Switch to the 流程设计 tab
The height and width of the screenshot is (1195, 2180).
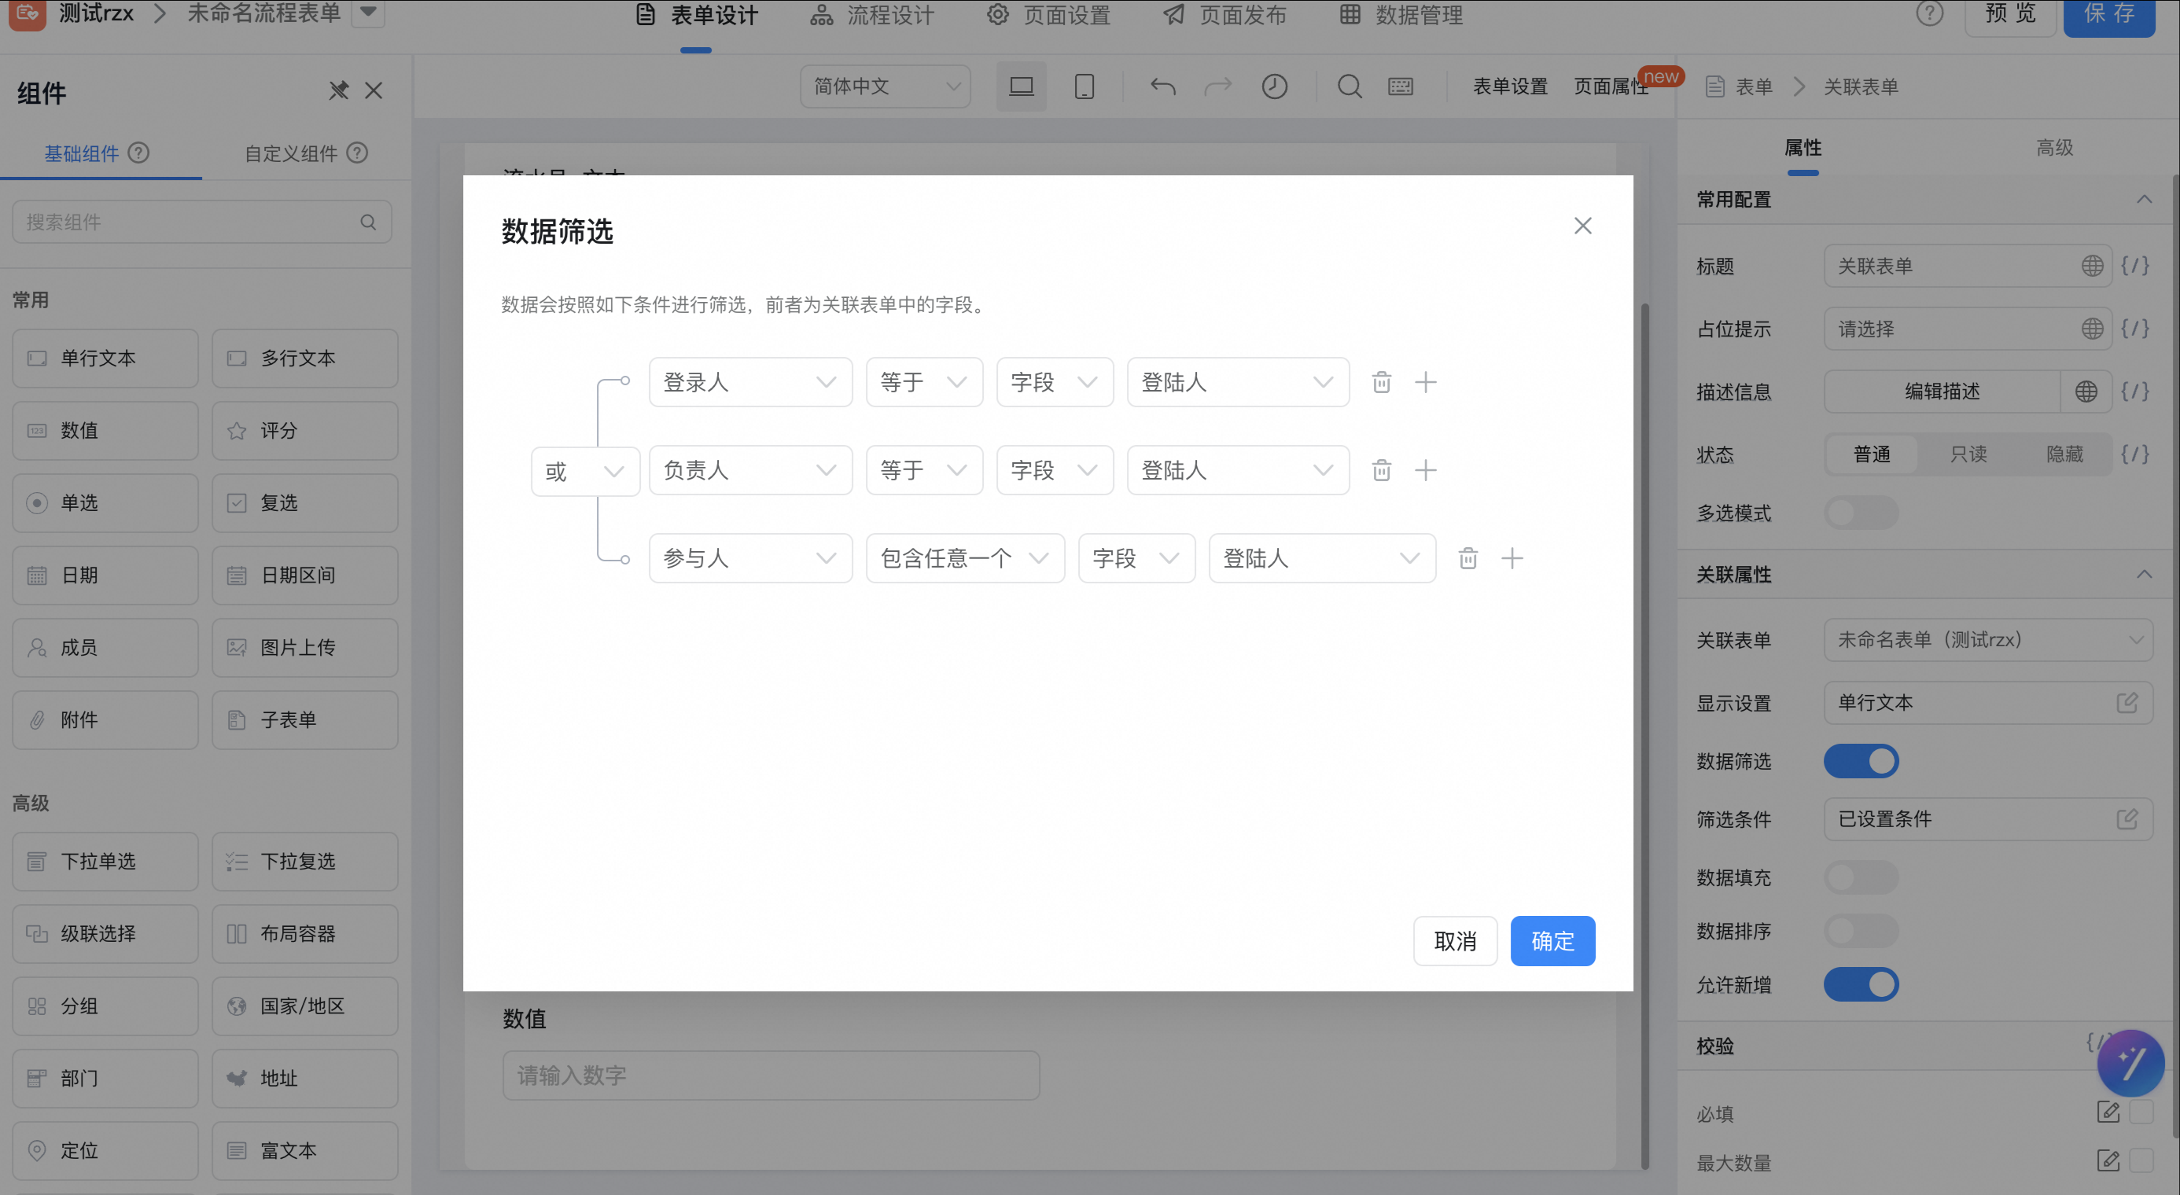872,15
